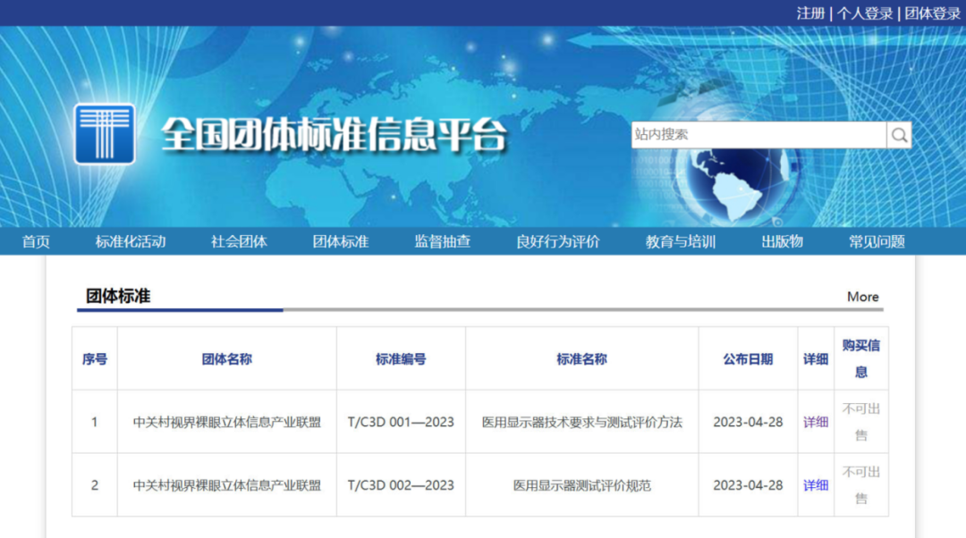Click the 序号 column header
Screen dimensions: 966x538
[x=94, y=359]
